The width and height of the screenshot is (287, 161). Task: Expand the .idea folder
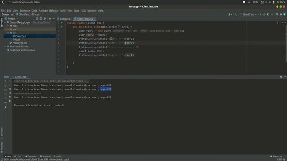coord(8,26)
